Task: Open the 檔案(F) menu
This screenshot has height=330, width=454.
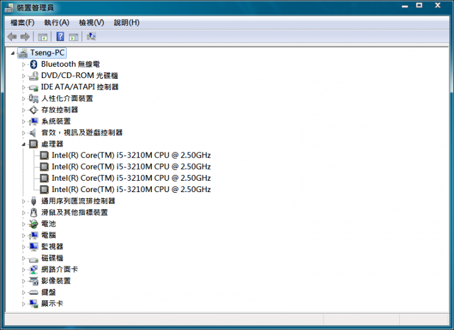Action: (22, 23)
